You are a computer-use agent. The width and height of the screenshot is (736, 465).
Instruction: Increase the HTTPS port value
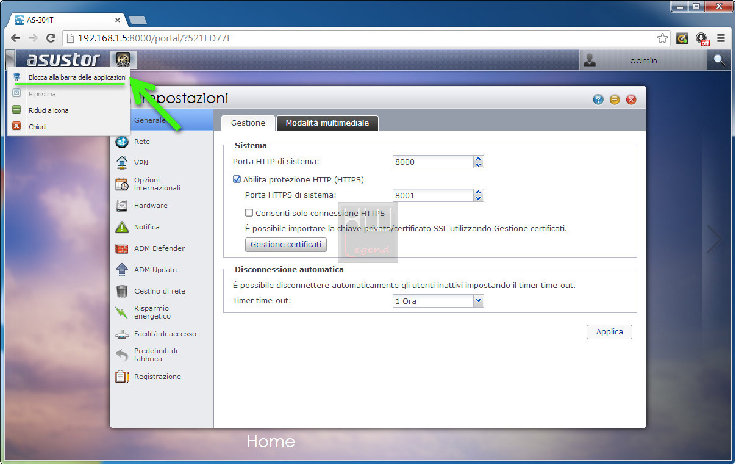479,192
